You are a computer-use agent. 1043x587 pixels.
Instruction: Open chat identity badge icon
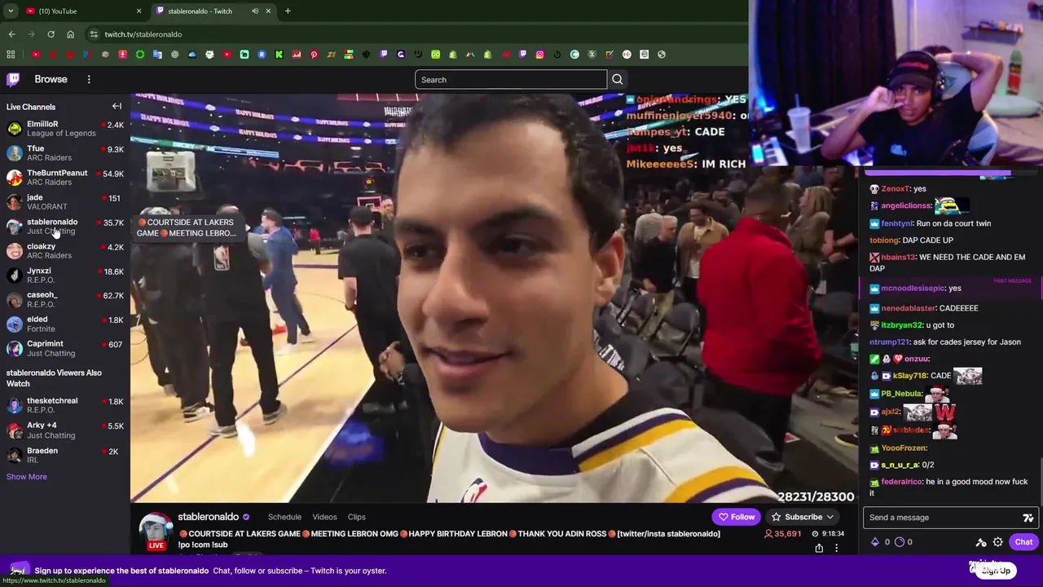(981, 542)
